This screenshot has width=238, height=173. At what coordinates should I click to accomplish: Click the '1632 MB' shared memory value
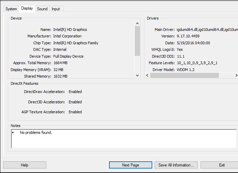pos(60,76)
